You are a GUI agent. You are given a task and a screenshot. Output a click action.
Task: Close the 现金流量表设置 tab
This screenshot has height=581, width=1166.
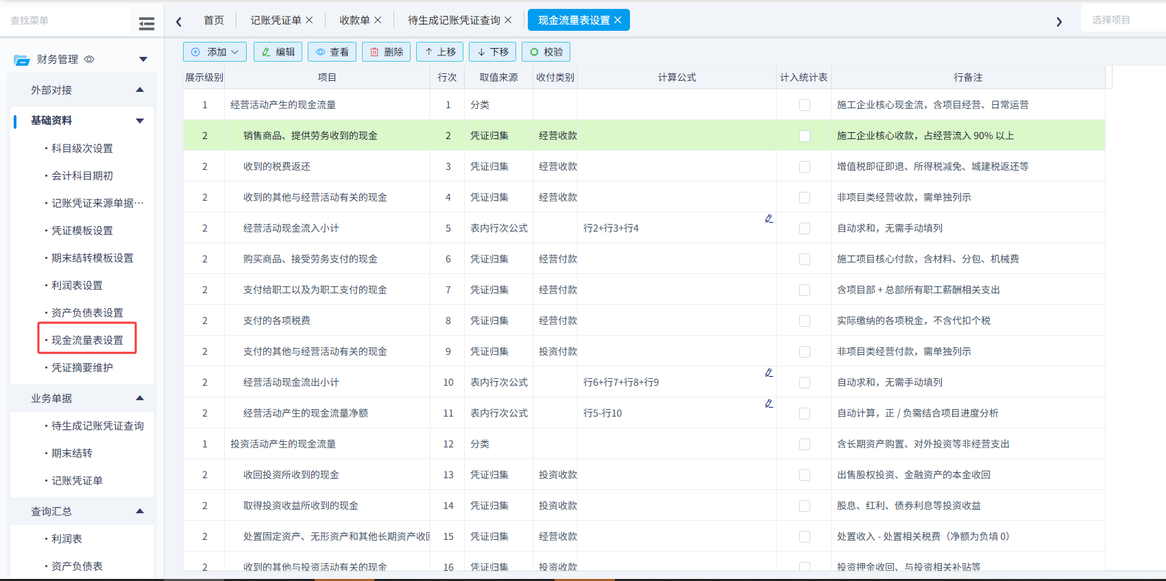pyautogui.click(x=618, y=20)
